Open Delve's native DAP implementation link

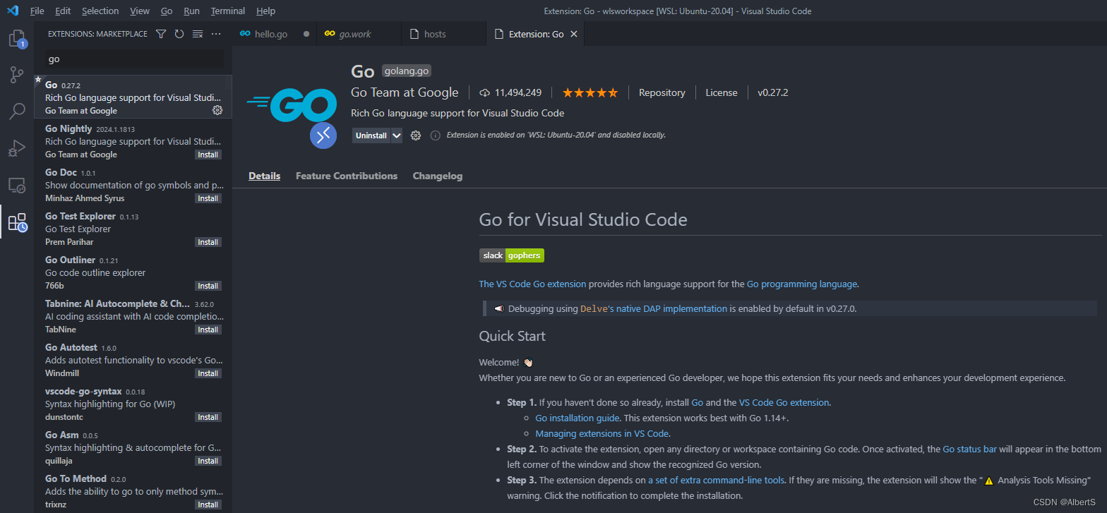point(654,308)
